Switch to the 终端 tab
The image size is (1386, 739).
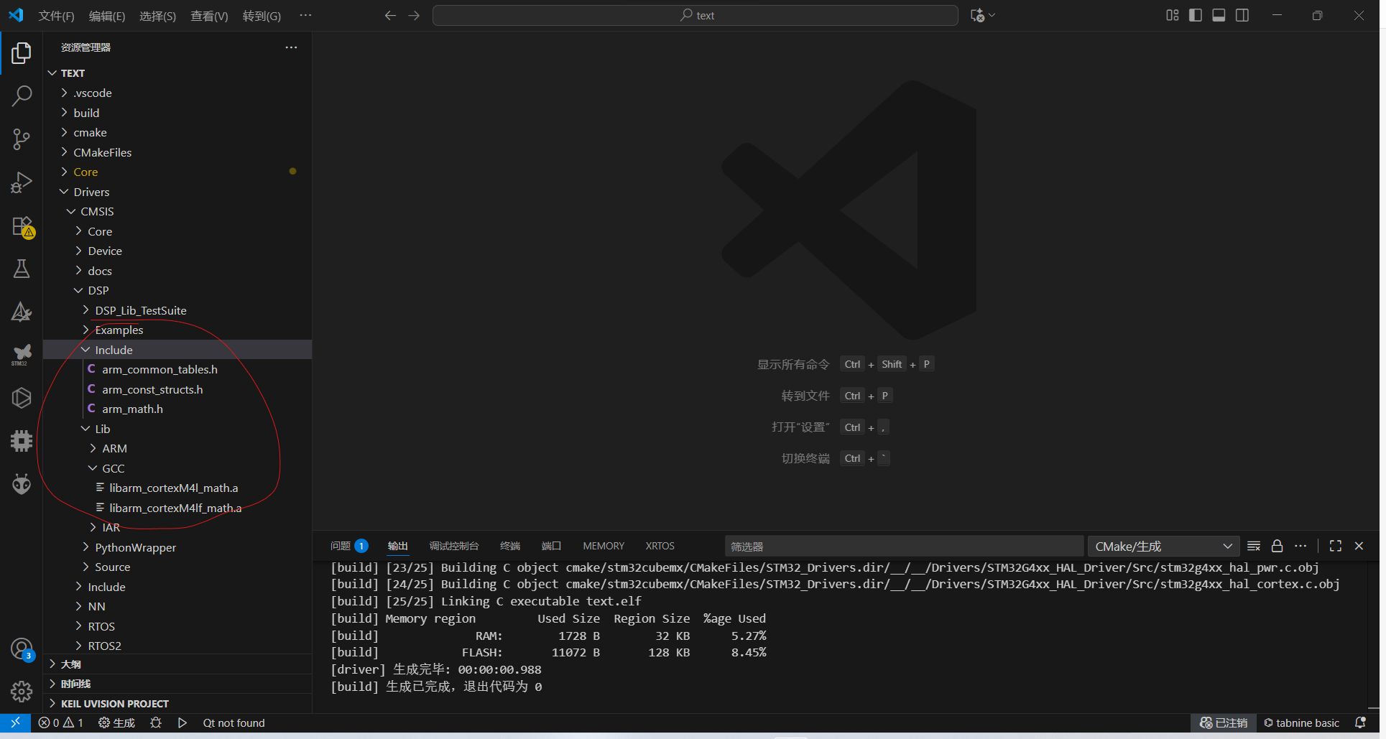[509, 546]
